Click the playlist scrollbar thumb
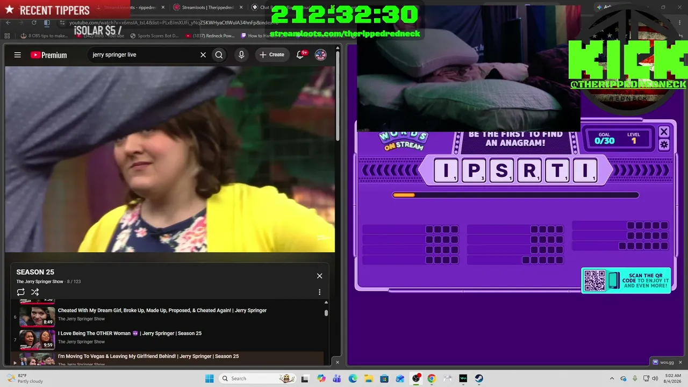The height and width of the screenshot is (387, 688). click(326, 313)
